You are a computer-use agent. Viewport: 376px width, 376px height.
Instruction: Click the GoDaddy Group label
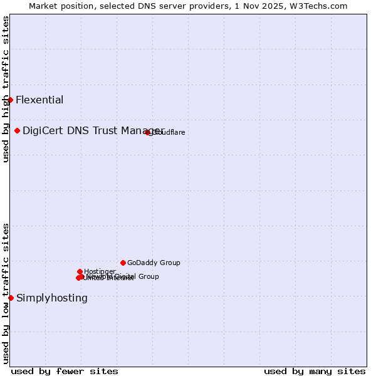154,263
